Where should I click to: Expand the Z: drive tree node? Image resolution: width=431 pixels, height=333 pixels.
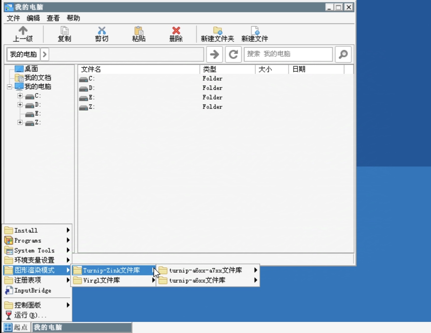[x=20, y=122]
